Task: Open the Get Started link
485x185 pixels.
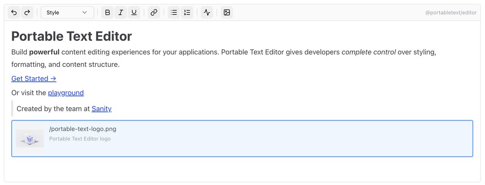Action: 34,79
